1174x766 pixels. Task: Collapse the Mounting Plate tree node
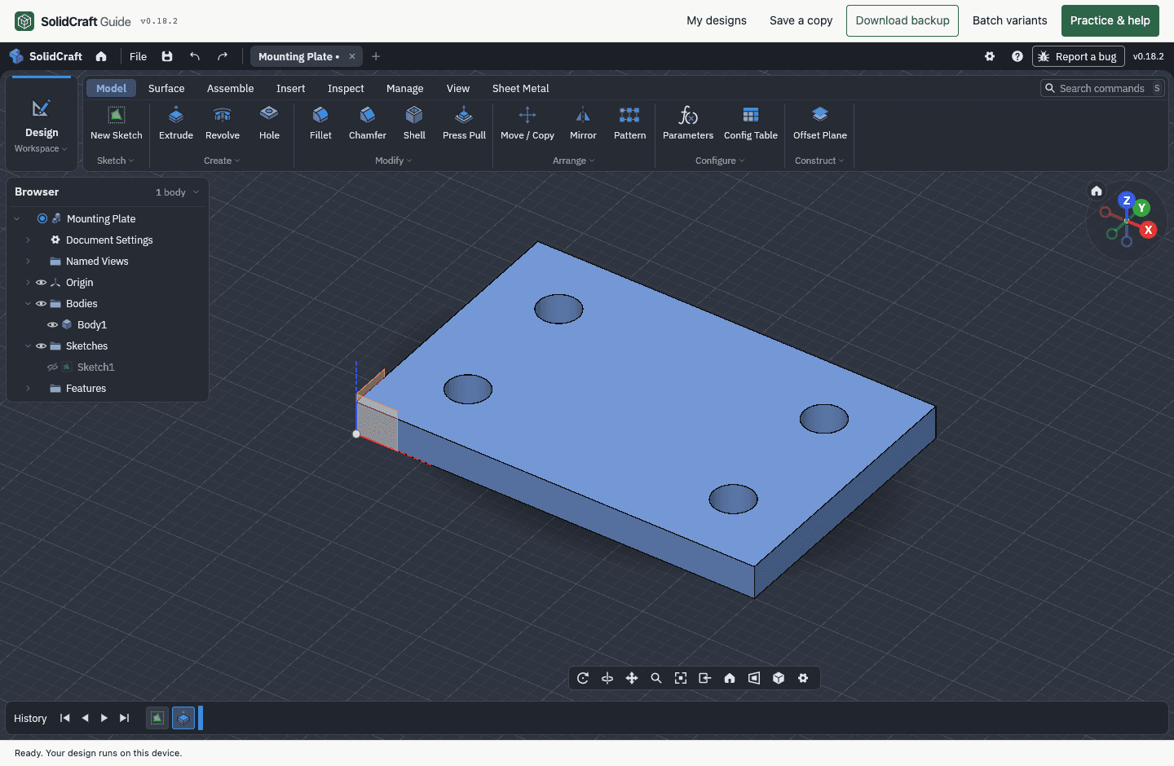pos(17,218)
